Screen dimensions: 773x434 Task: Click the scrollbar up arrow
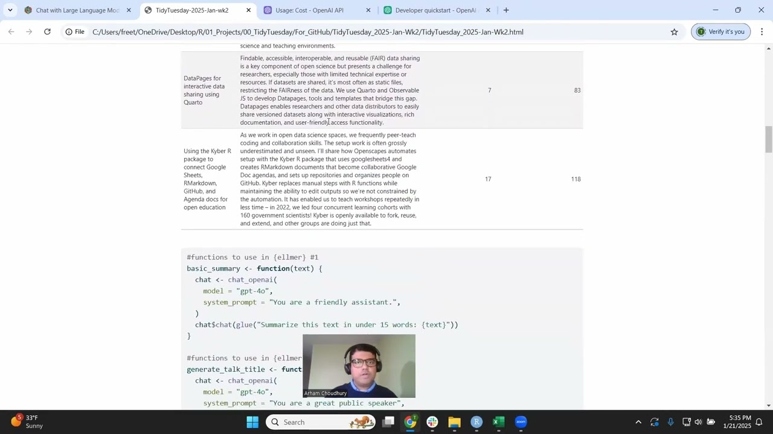768,48
